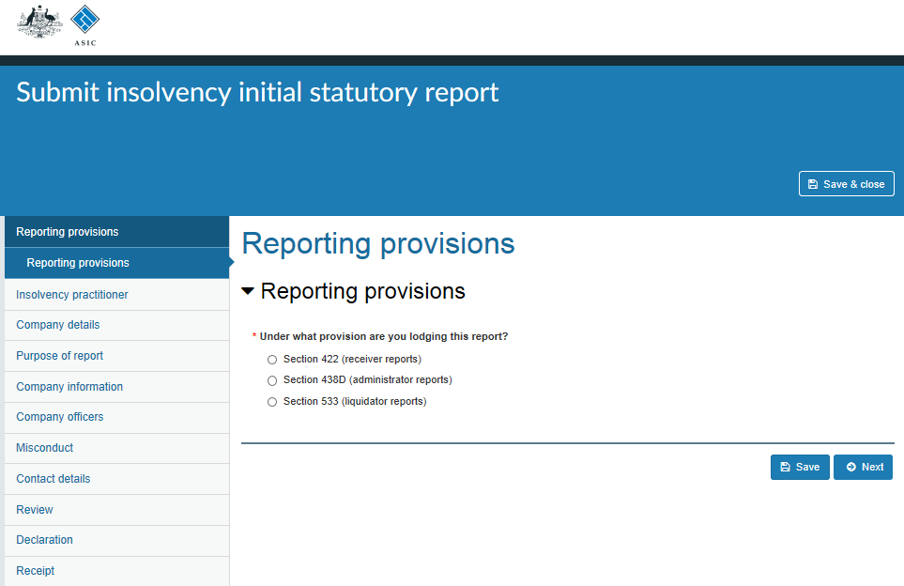The image size is (904, 586).
Task: Go to Company details step
Action: tap(116, 325)
